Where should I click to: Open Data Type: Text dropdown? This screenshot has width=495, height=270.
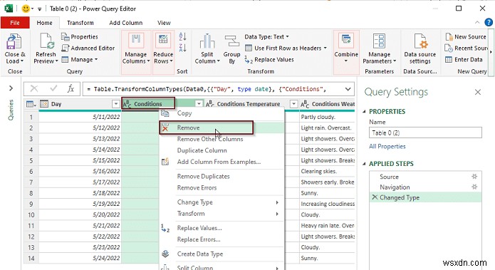[x=267, y=37]
